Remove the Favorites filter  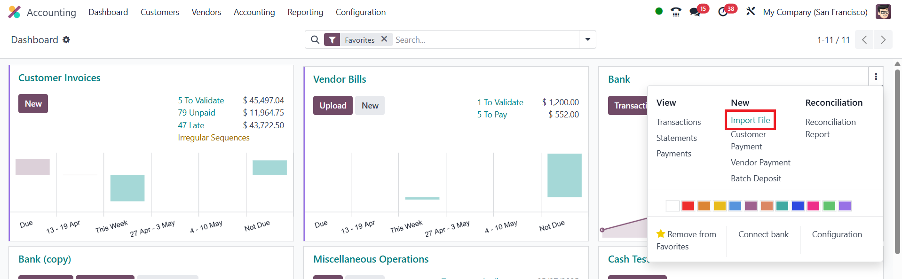click(x=384, y=39)
